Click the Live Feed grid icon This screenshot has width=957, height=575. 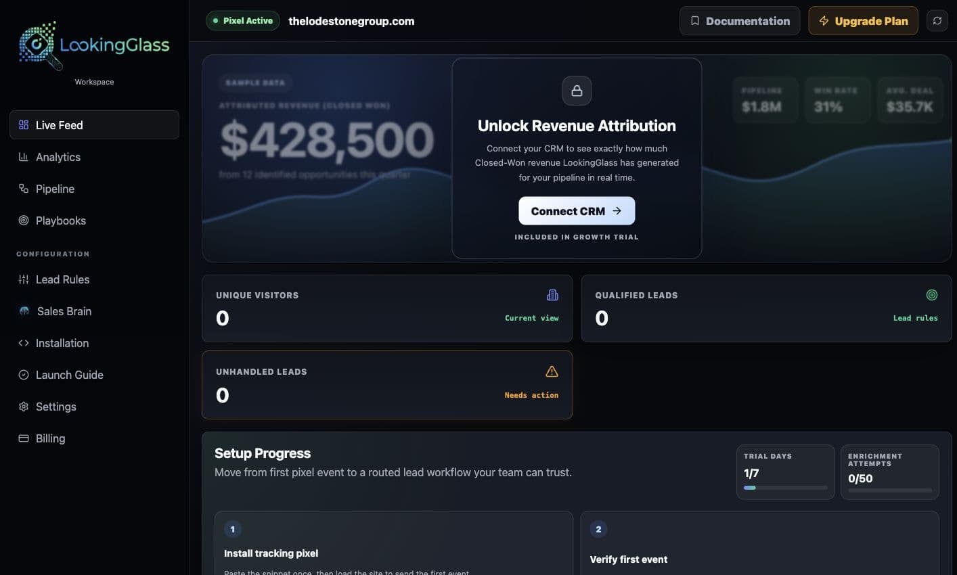click(24, 125)
